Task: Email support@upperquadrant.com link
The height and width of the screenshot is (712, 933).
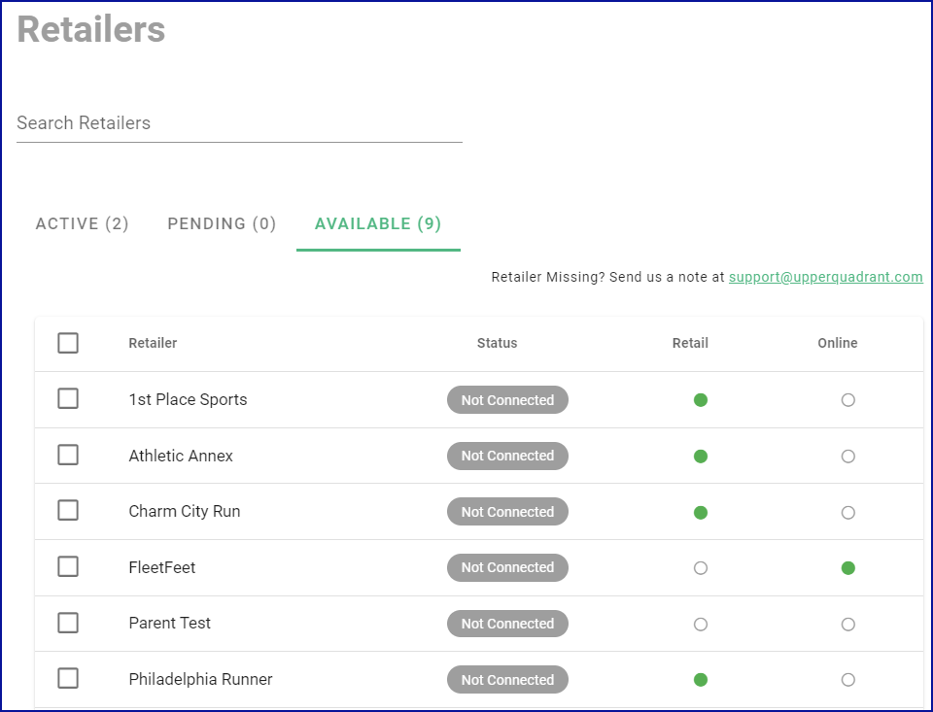Action: [826, 277]
